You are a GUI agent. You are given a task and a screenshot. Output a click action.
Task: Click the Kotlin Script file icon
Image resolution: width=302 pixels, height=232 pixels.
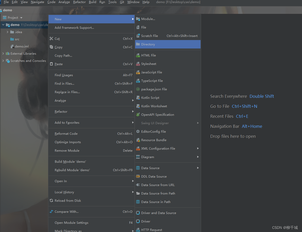[x=138, y=98]
